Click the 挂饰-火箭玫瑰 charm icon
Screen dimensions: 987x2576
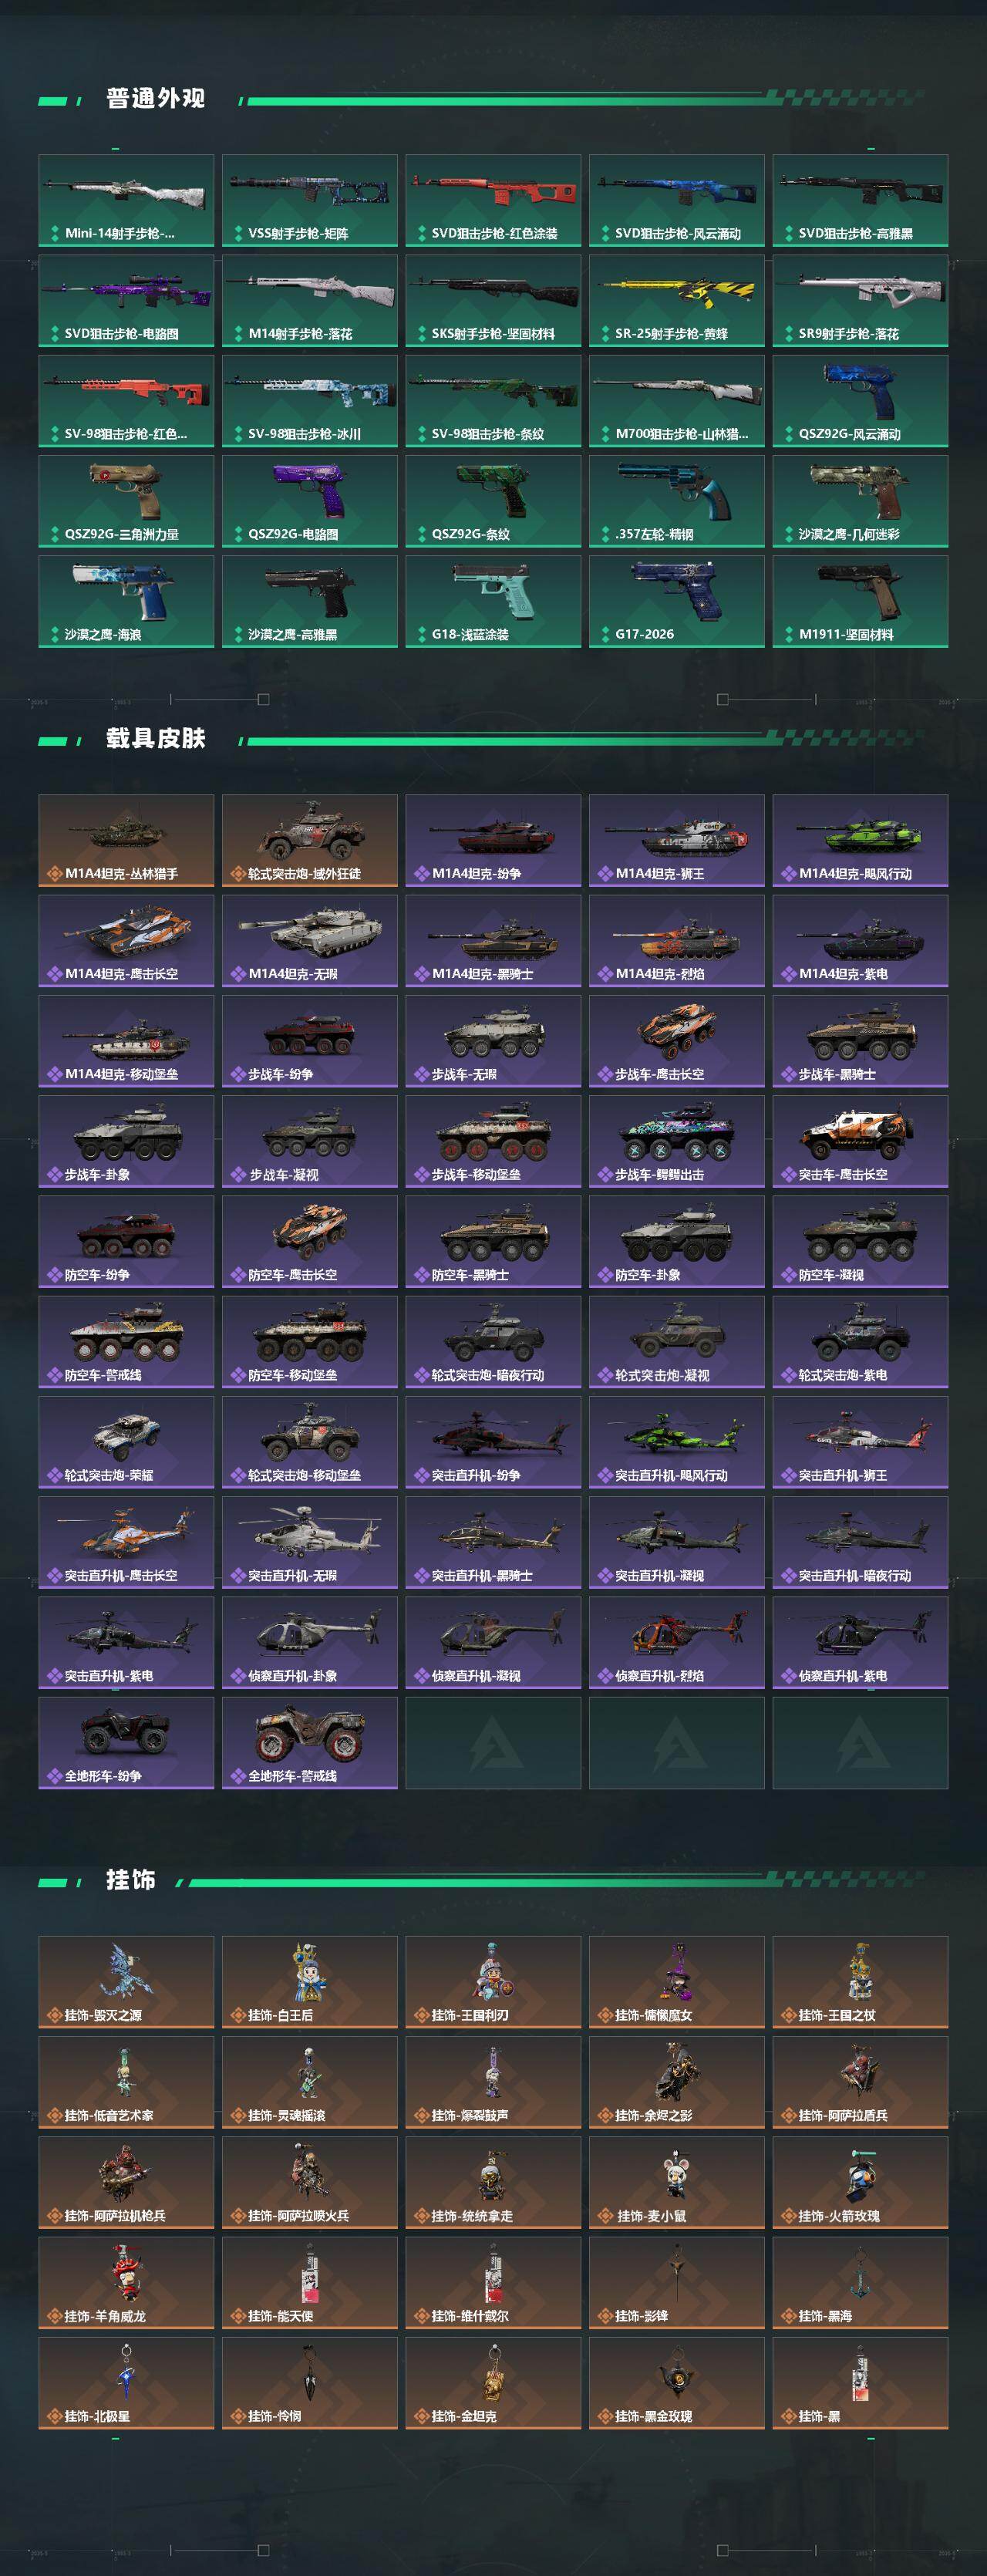[x=860, y=2183]
